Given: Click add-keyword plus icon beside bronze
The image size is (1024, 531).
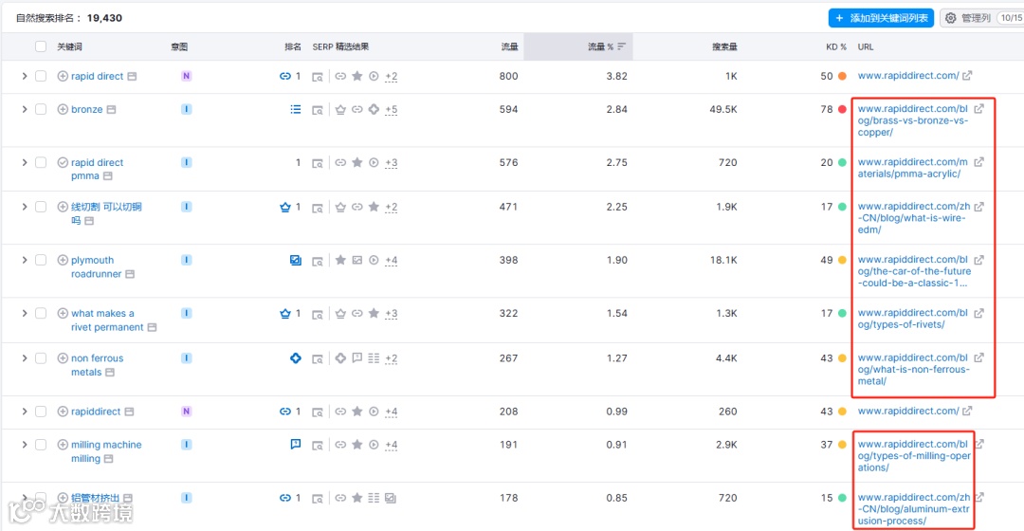Looking at the screenshot, I should tap(63, 109).
